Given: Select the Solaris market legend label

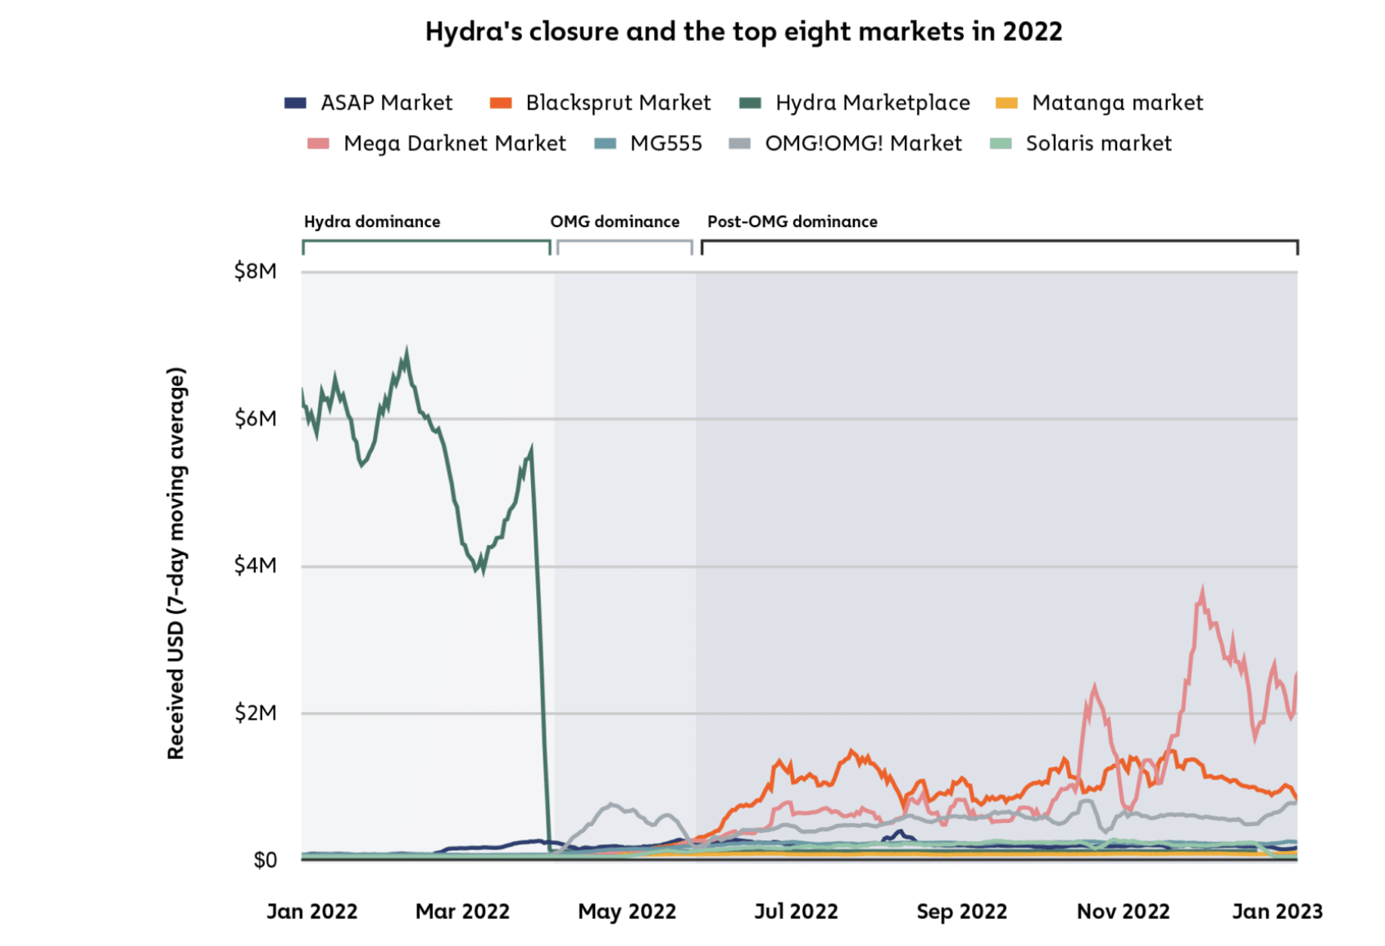Looking at the screenshot, I should (x=1099, y=143).
